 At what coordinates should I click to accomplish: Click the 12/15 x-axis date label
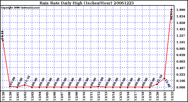[x=121, y=96]
